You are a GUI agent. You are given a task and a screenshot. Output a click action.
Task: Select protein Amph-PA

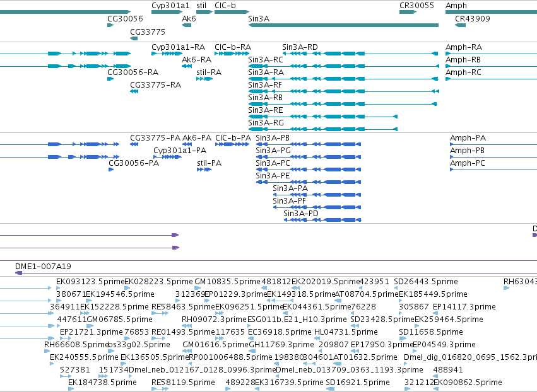click(x=468, y=138)
